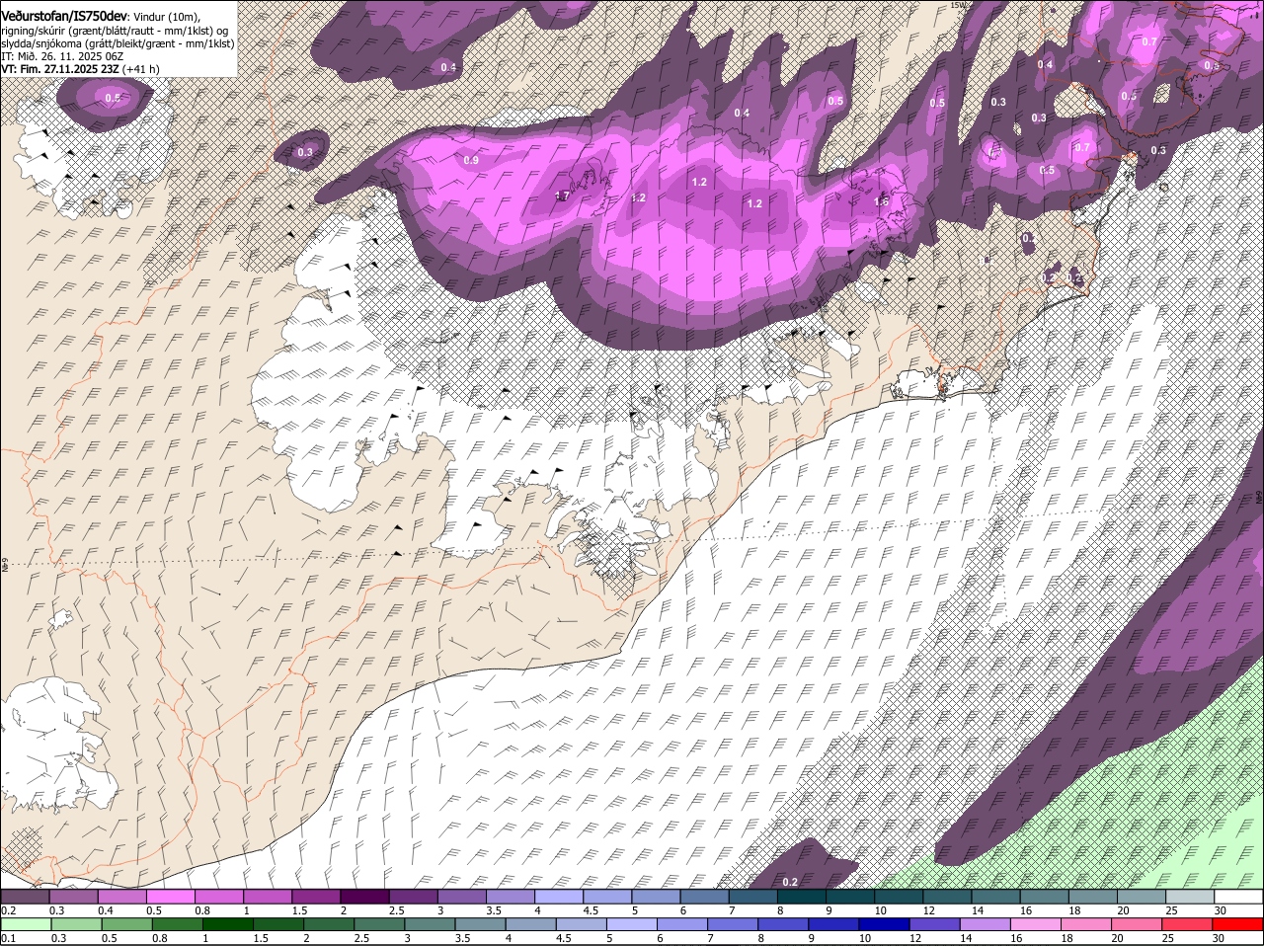Pick the dark teal swatch at 9 on the purple scale

click(x=849, y=897)
